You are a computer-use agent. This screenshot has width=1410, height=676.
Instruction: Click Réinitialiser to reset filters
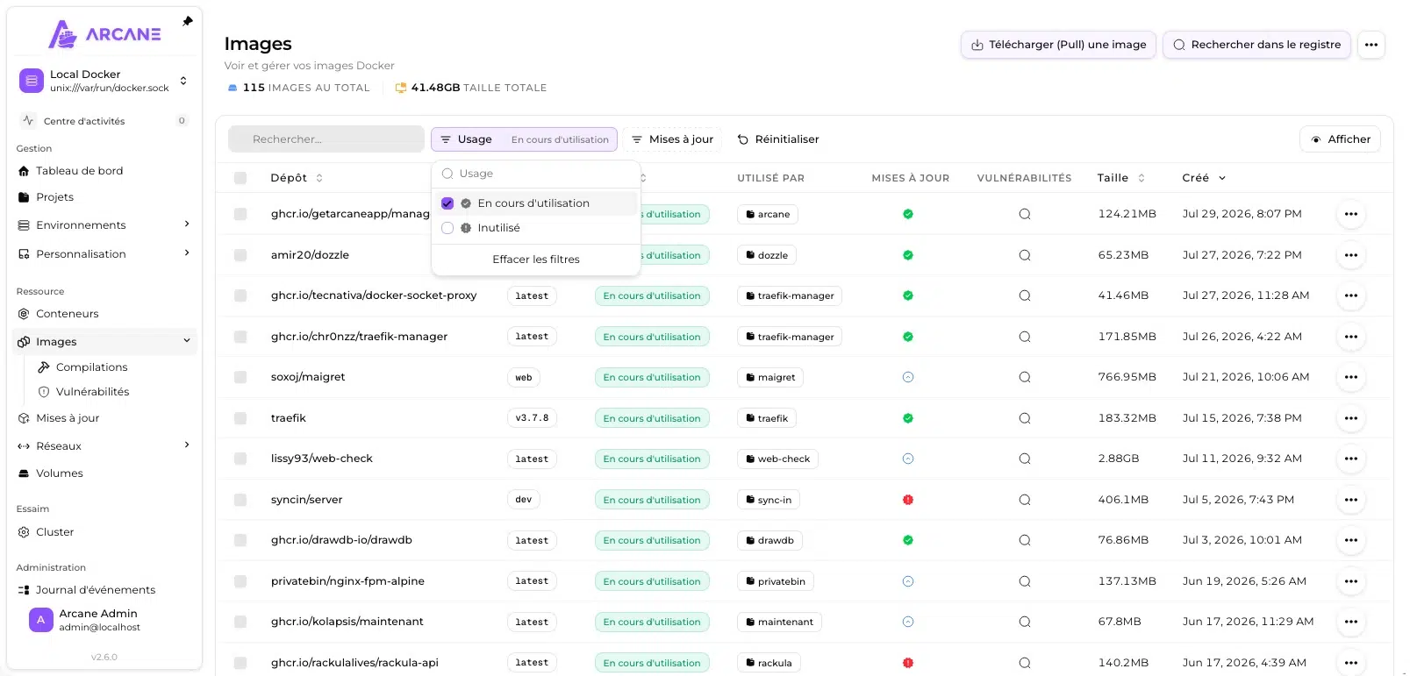click(x=778, y=139)
